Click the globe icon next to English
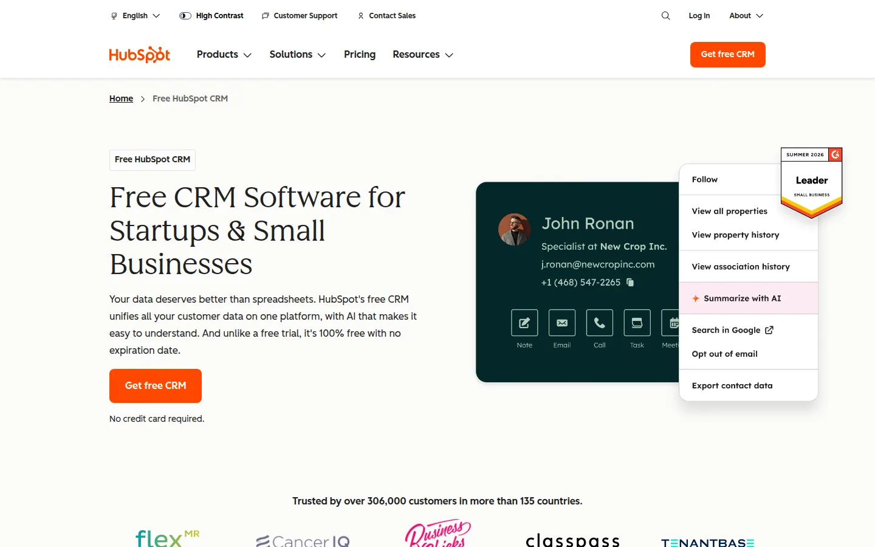Screen dimensions: 875x547 click(x=114, y=16)
